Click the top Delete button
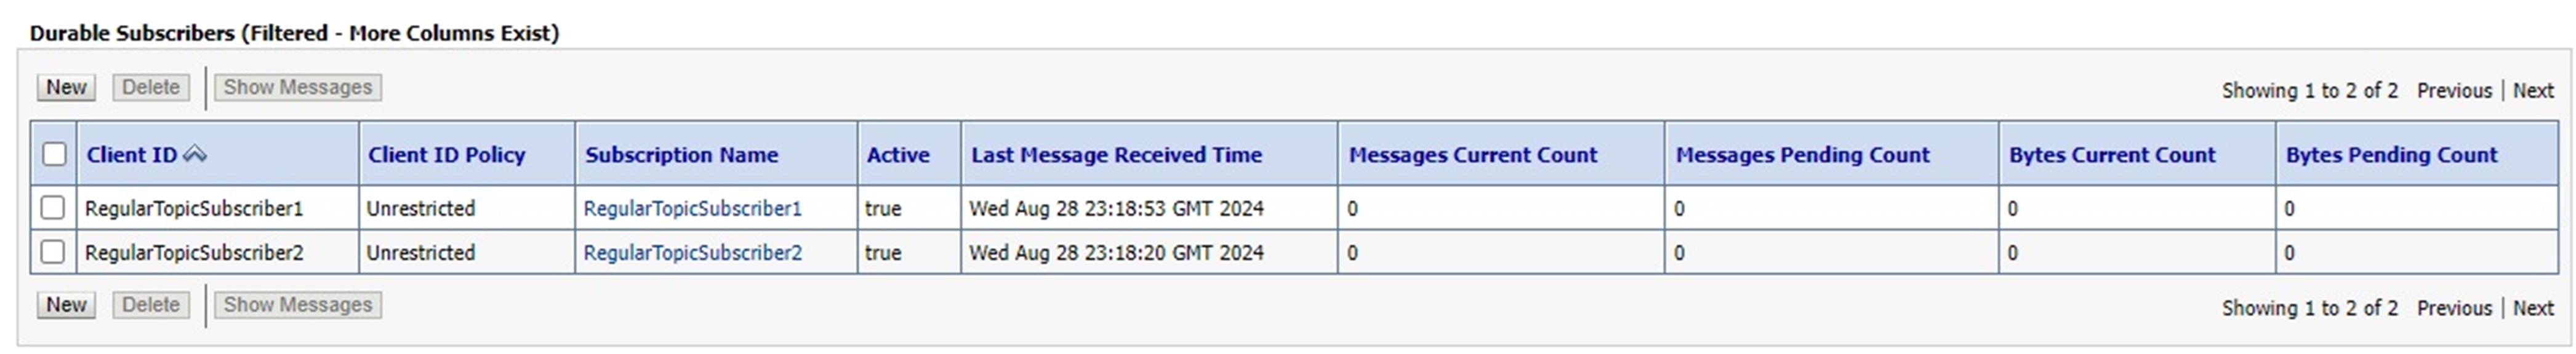 coord(151,88)
